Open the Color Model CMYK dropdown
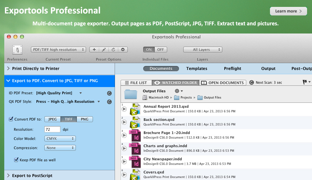This screenshot has height=180, width=312. [x=60, y=139]
